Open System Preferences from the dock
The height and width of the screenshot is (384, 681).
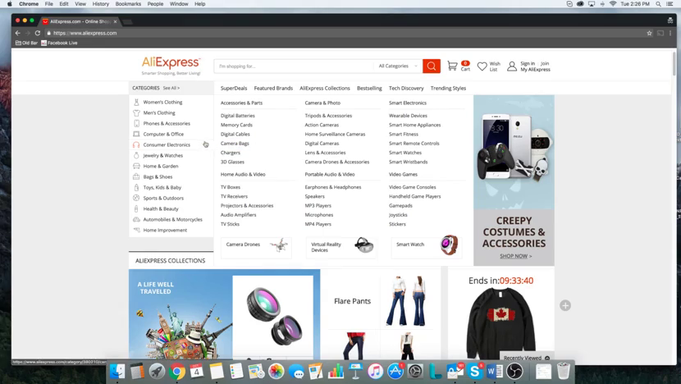coord(415,372)
